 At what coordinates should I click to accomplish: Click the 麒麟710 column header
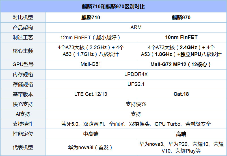(x=91, y=18)
